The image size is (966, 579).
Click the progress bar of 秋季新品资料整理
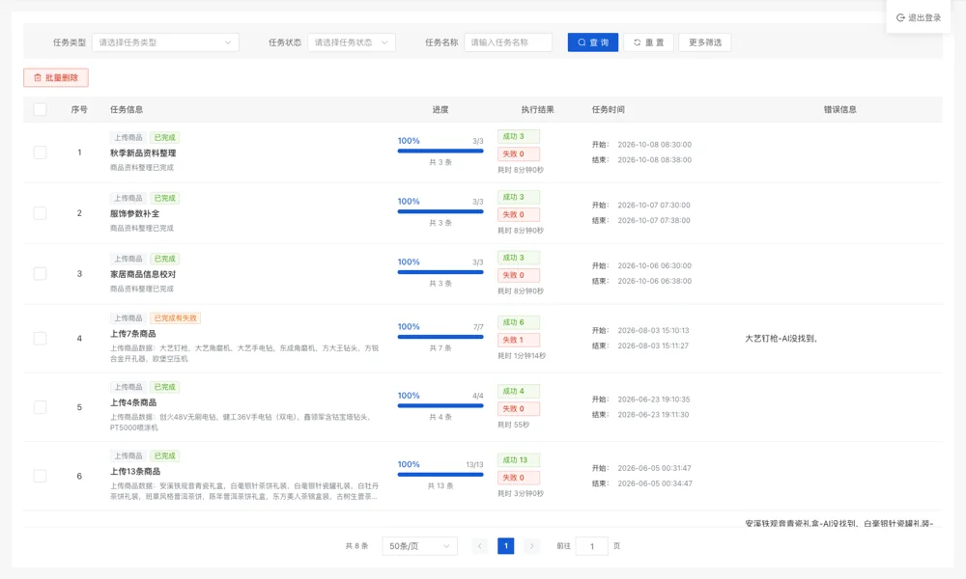click(440, 151)
